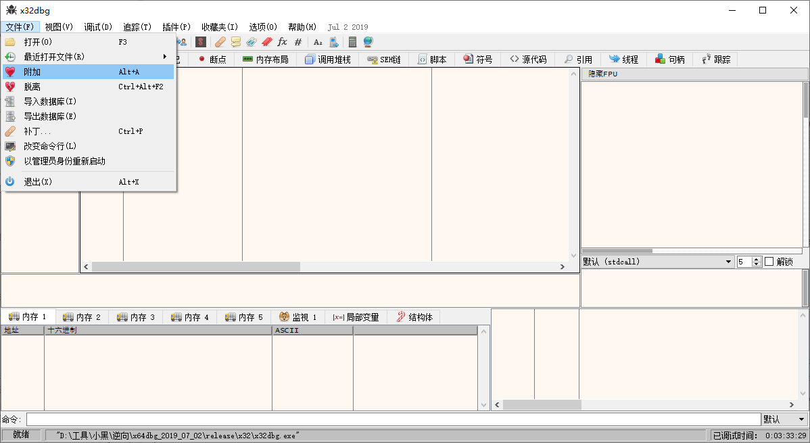The image size is (810, 443).
Task: Click the 命令 command input field
Action: pos(392,419)
